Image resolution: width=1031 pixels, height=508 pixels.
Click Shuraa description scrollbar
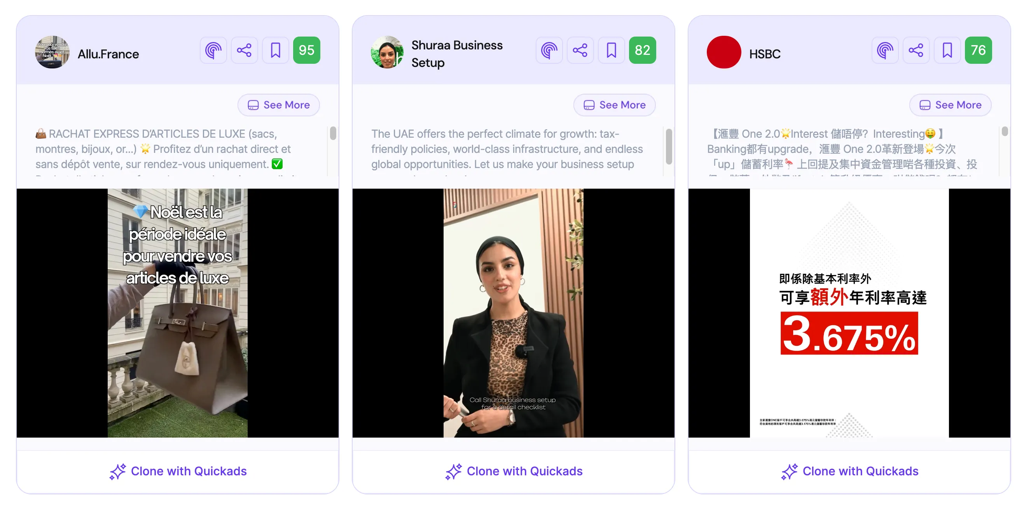click(x=669, y=146)
